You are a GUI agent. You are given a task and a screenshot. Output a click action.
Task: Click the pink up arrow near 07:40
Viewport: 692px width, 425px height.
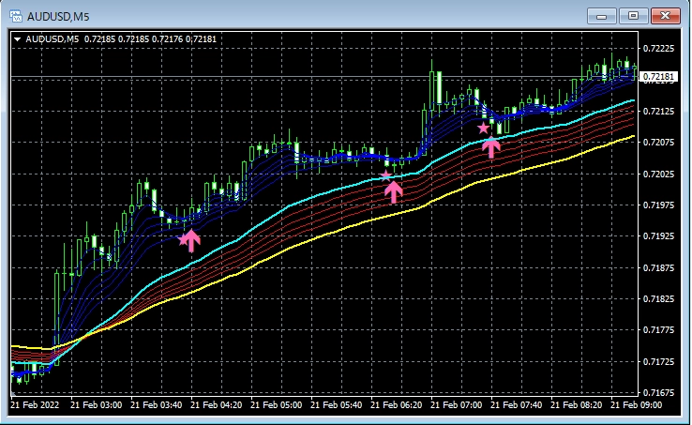(x=491, y=145)
